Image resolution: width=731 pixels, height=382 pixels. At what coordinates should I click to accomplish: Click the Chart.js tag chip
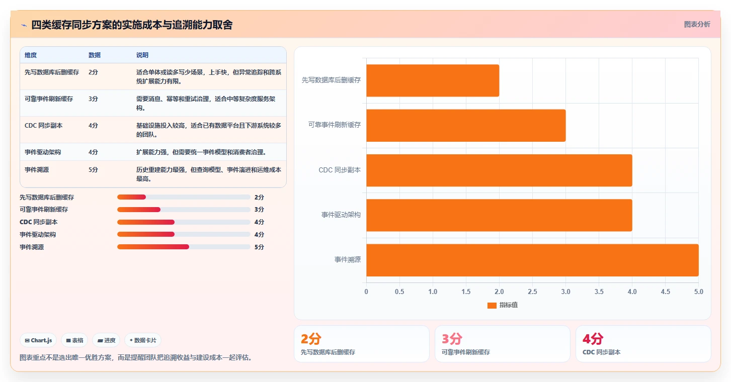point(38,340)
